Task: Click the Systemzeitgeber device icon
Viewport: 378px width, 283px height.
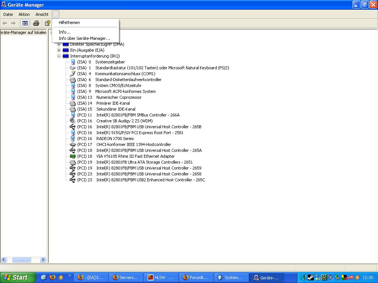Action: click(73, 62)
